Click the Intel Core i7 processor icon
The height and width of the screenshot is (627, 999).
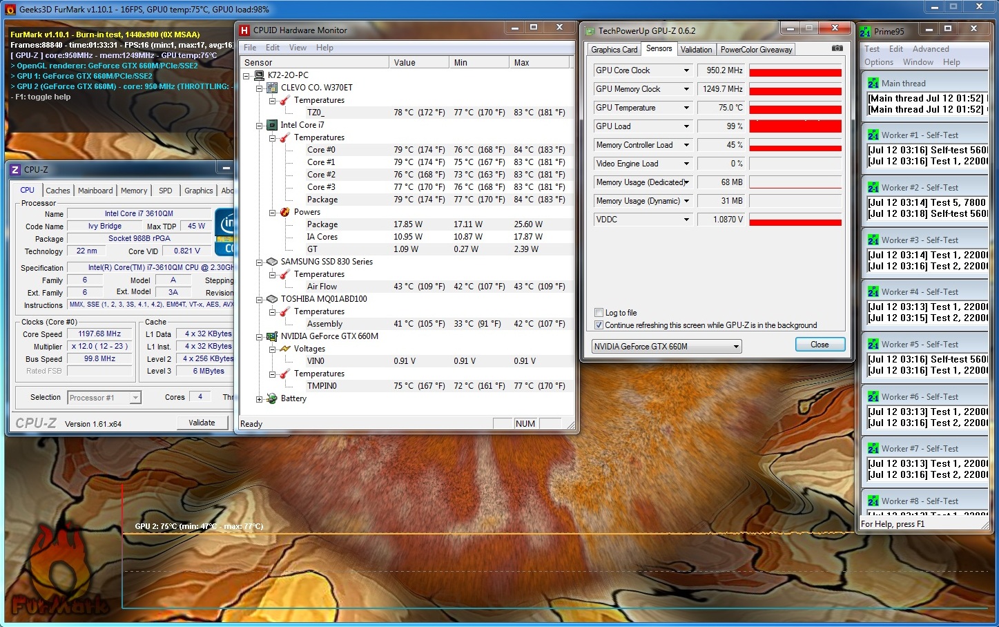272,125
